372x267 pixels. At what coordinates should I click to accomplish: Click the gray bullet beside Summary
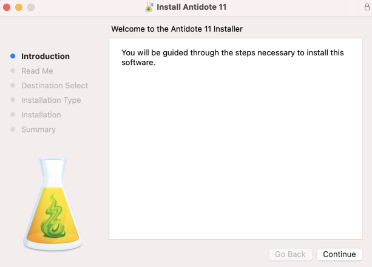click(13, 130)
